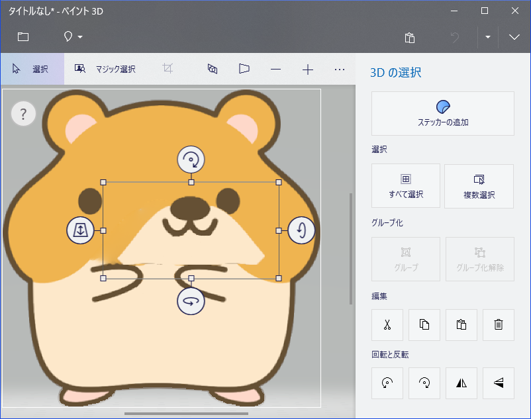This screenshot has height=419, width=531.
Task: Maximize the Paint 3D window
Action: click(485, 11)
